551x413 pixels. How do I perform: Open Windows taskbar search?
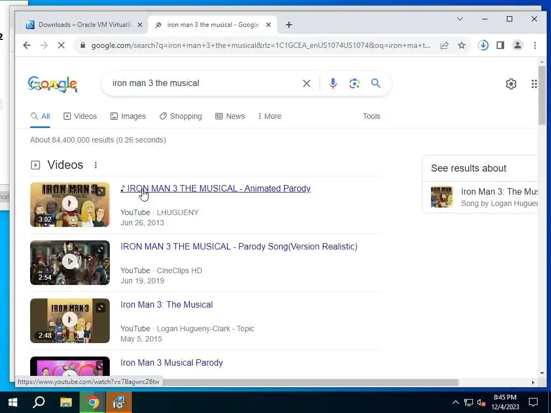39,402
